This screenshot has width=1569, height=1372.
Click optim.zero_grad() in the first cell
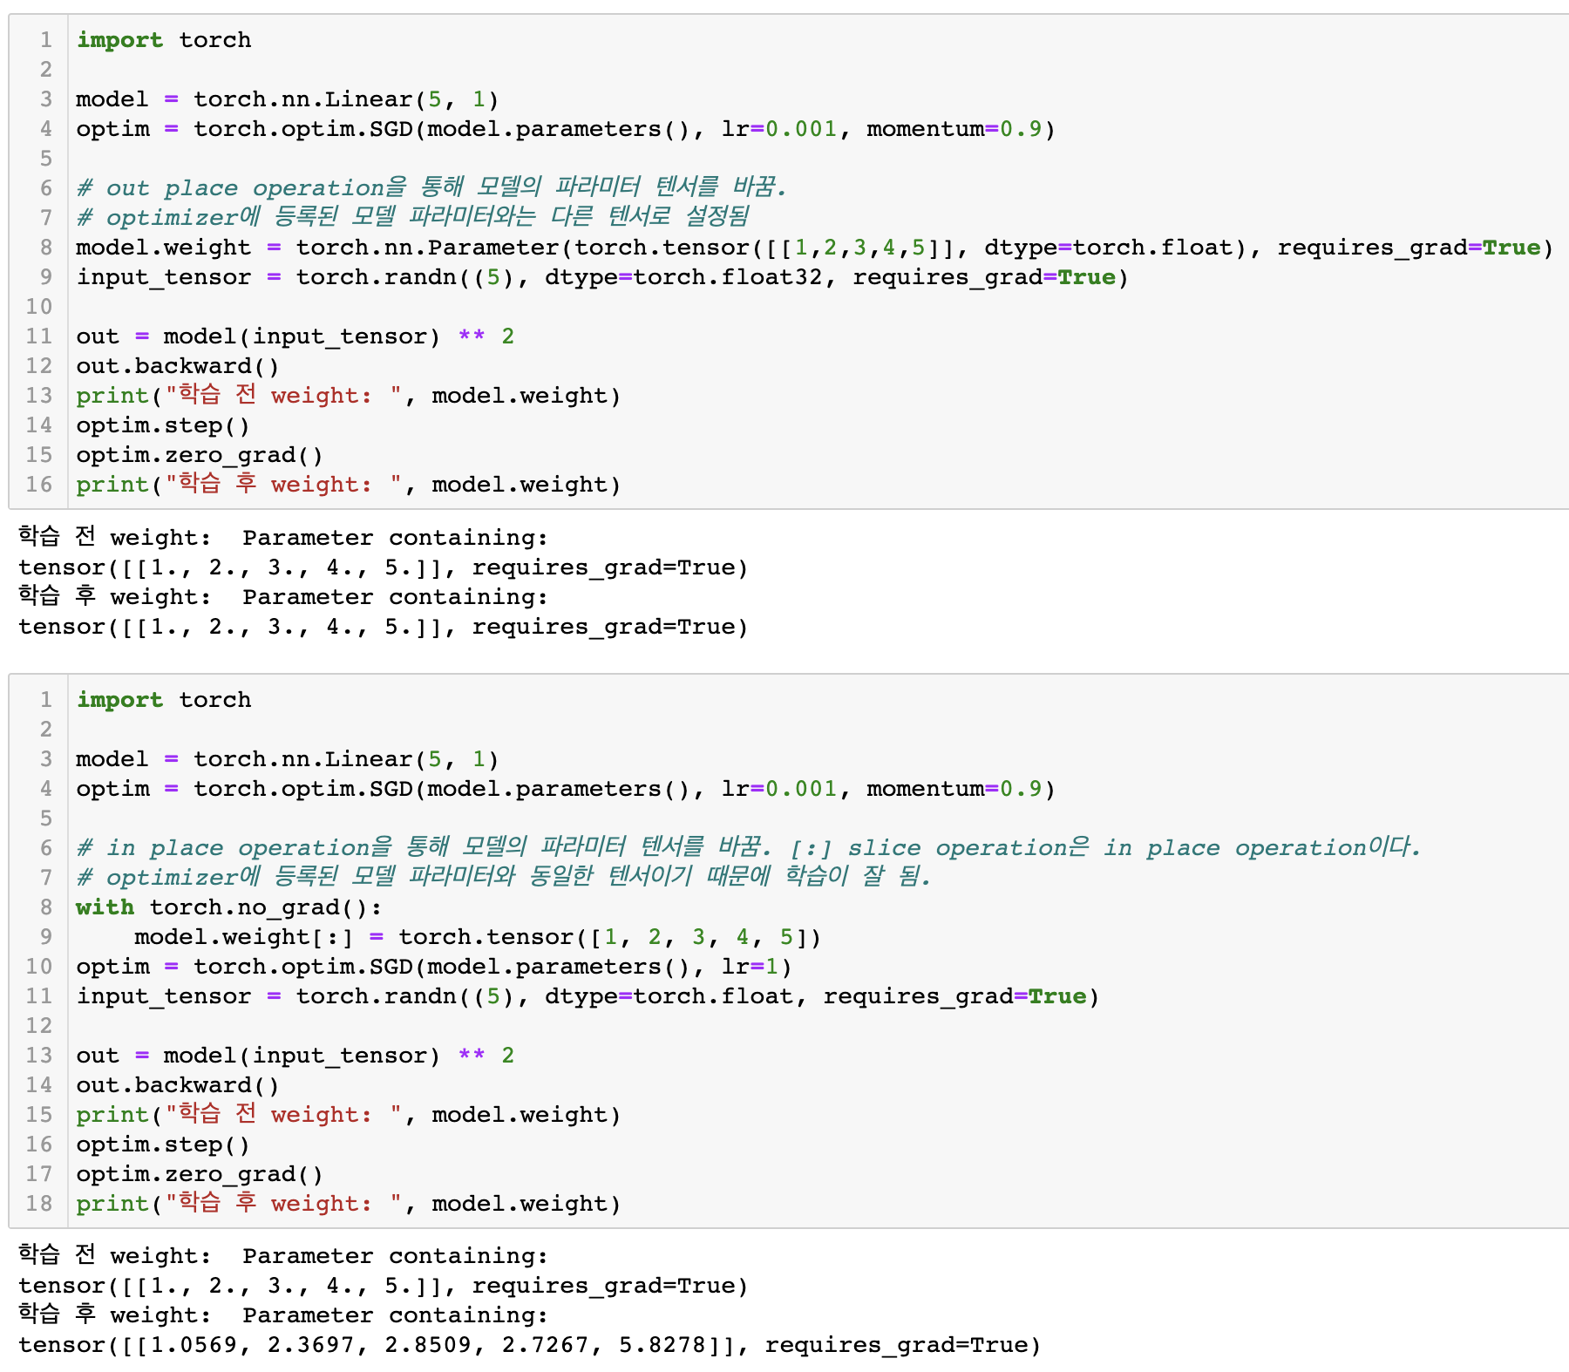[199, 455]
